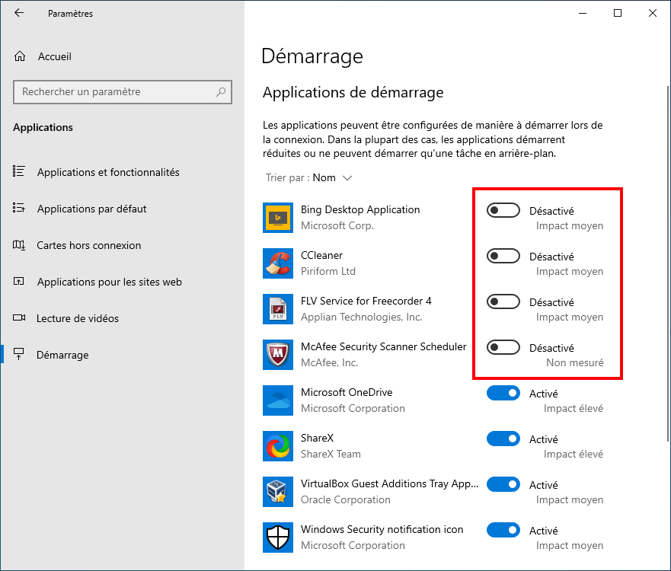Open Applications et fonctionnalités
The width and height of the screenshot is (671, 571).
(x=108, y=172)
